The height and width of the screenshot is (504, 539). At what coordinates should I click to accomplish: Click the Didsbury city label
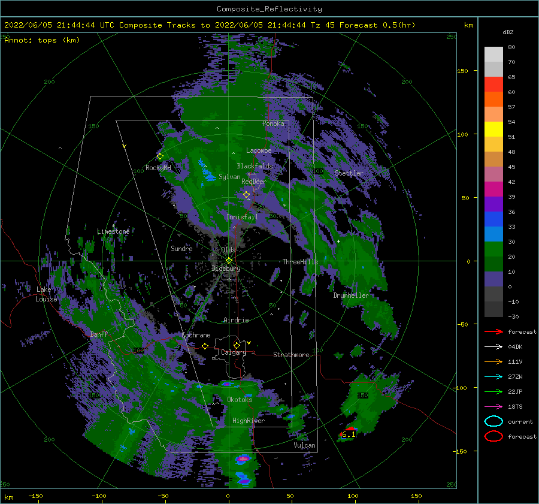click(226, 268)
